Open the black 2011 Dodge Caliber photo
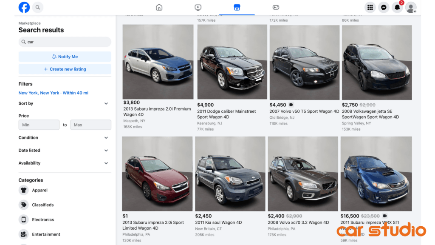This screenshot has width=435, height=245. 232,62
